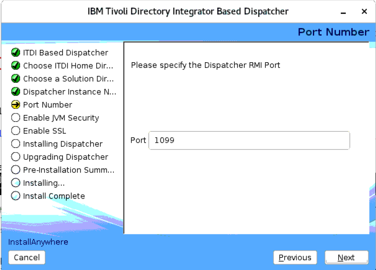Select the ITDI Based Dispatcher step label

tap(65, 53)
